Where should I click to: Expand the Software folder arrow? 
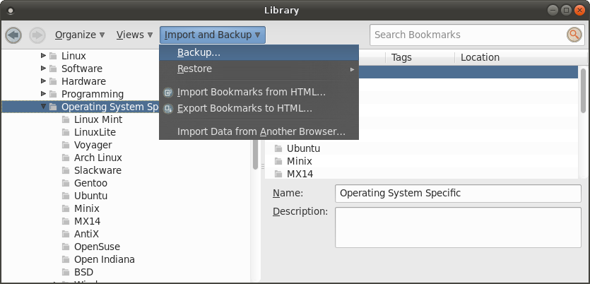[x=43, y=69]
